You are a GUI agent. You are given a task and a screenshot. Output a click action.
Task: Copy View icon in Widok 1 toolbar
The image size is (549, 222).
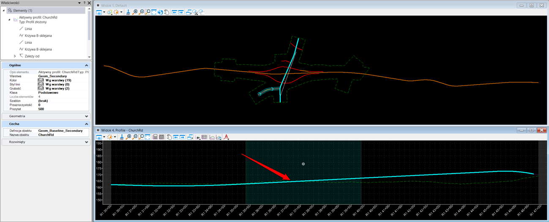click(x=189, y=12)
